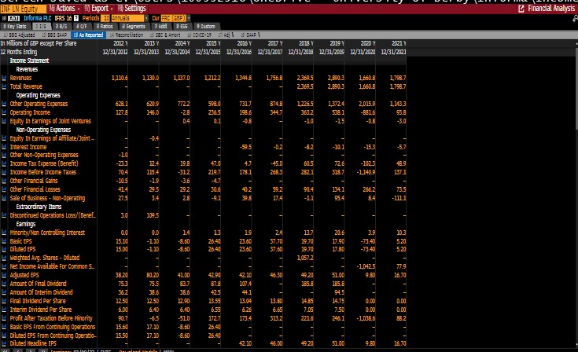Open the ESG tab
The width and height of the screenshot is (578, 352).
pos(182,26)
